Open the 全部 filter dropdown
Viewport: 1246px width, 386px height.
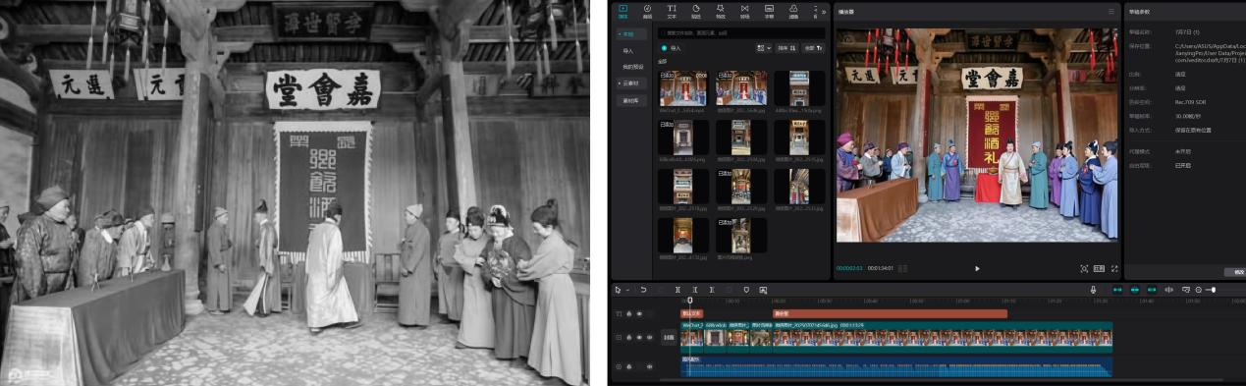click(814, 47)
